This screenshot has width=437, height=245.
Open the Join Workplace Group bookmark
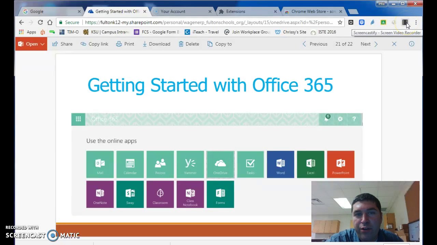coord(247,32)
